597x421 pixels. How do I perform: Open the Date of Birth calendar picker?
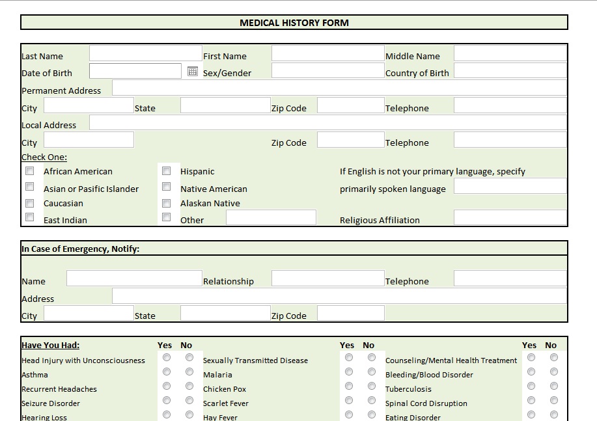(x=192, y=72)
